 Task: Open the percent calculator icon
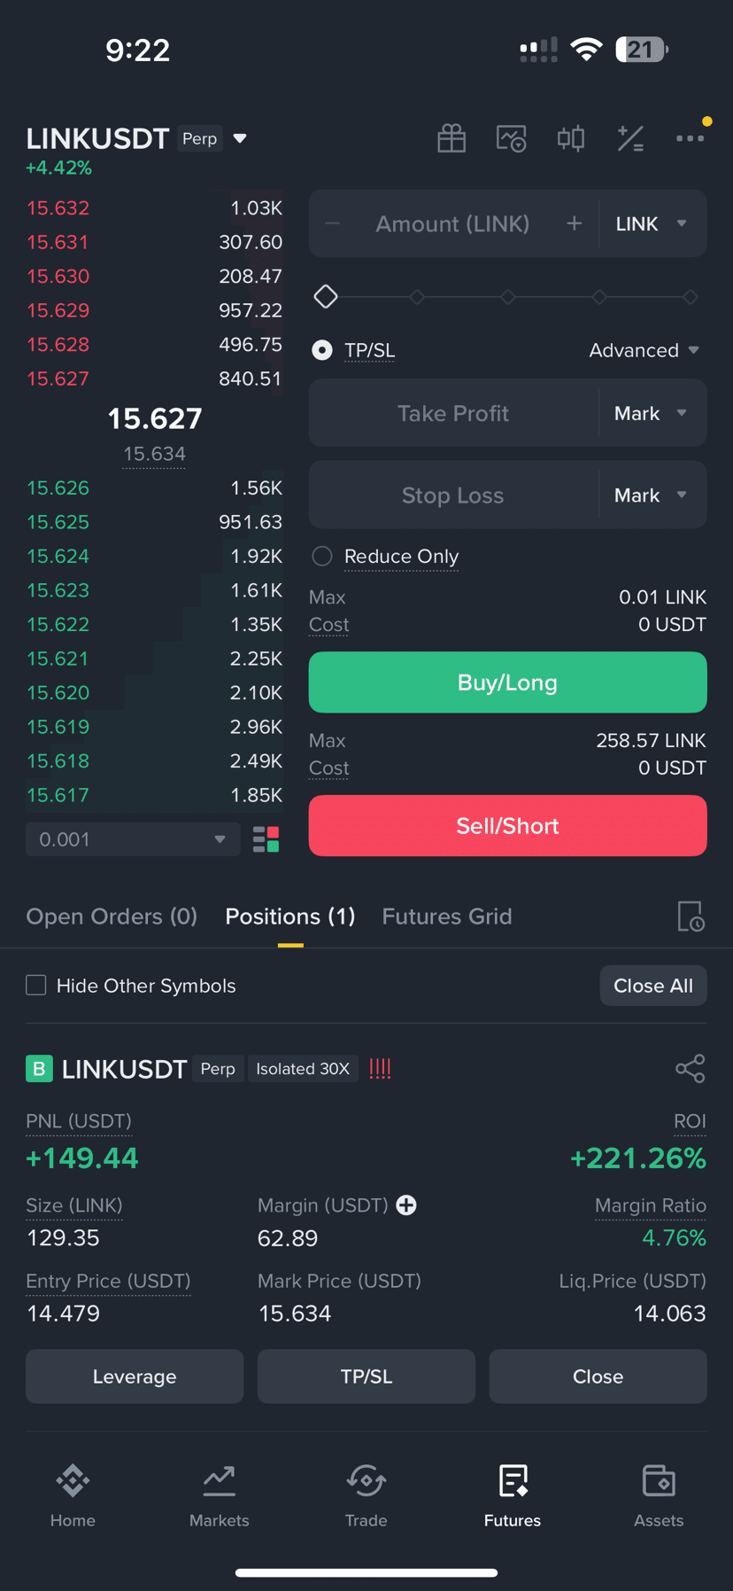click(630, 138)
